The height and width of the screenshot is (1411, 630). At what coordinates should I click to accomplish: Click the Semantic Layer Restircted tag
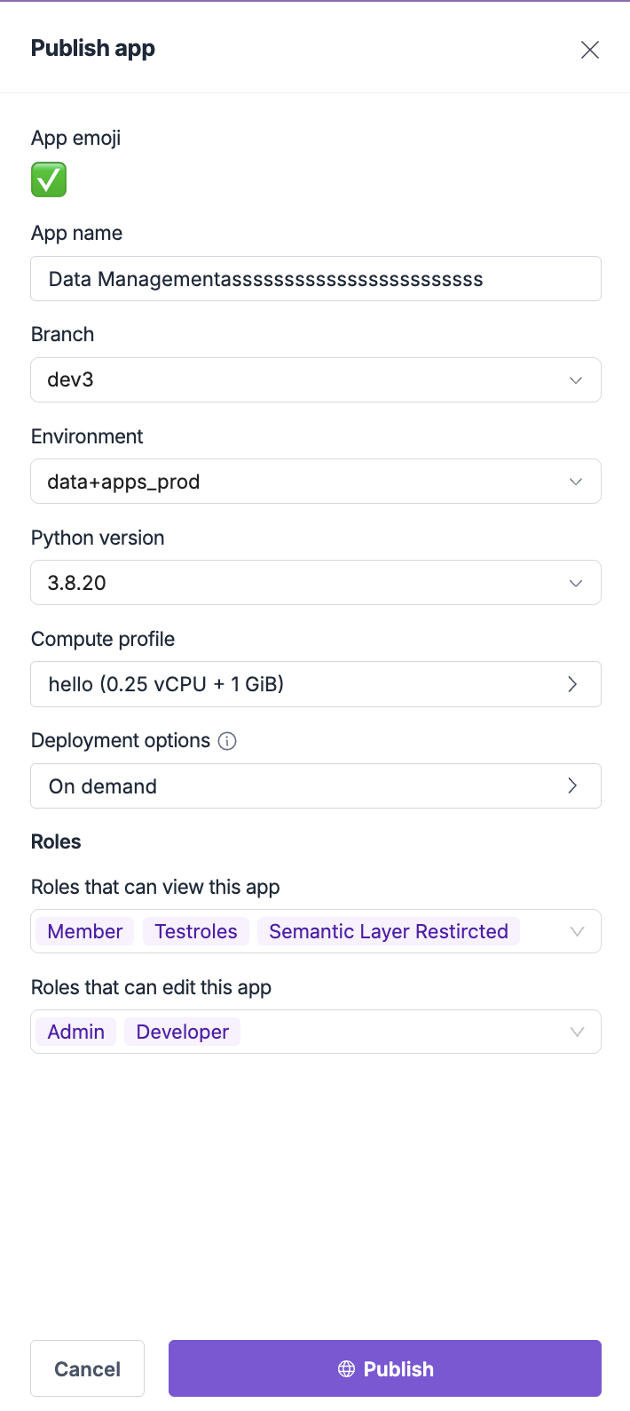[388, 931]
